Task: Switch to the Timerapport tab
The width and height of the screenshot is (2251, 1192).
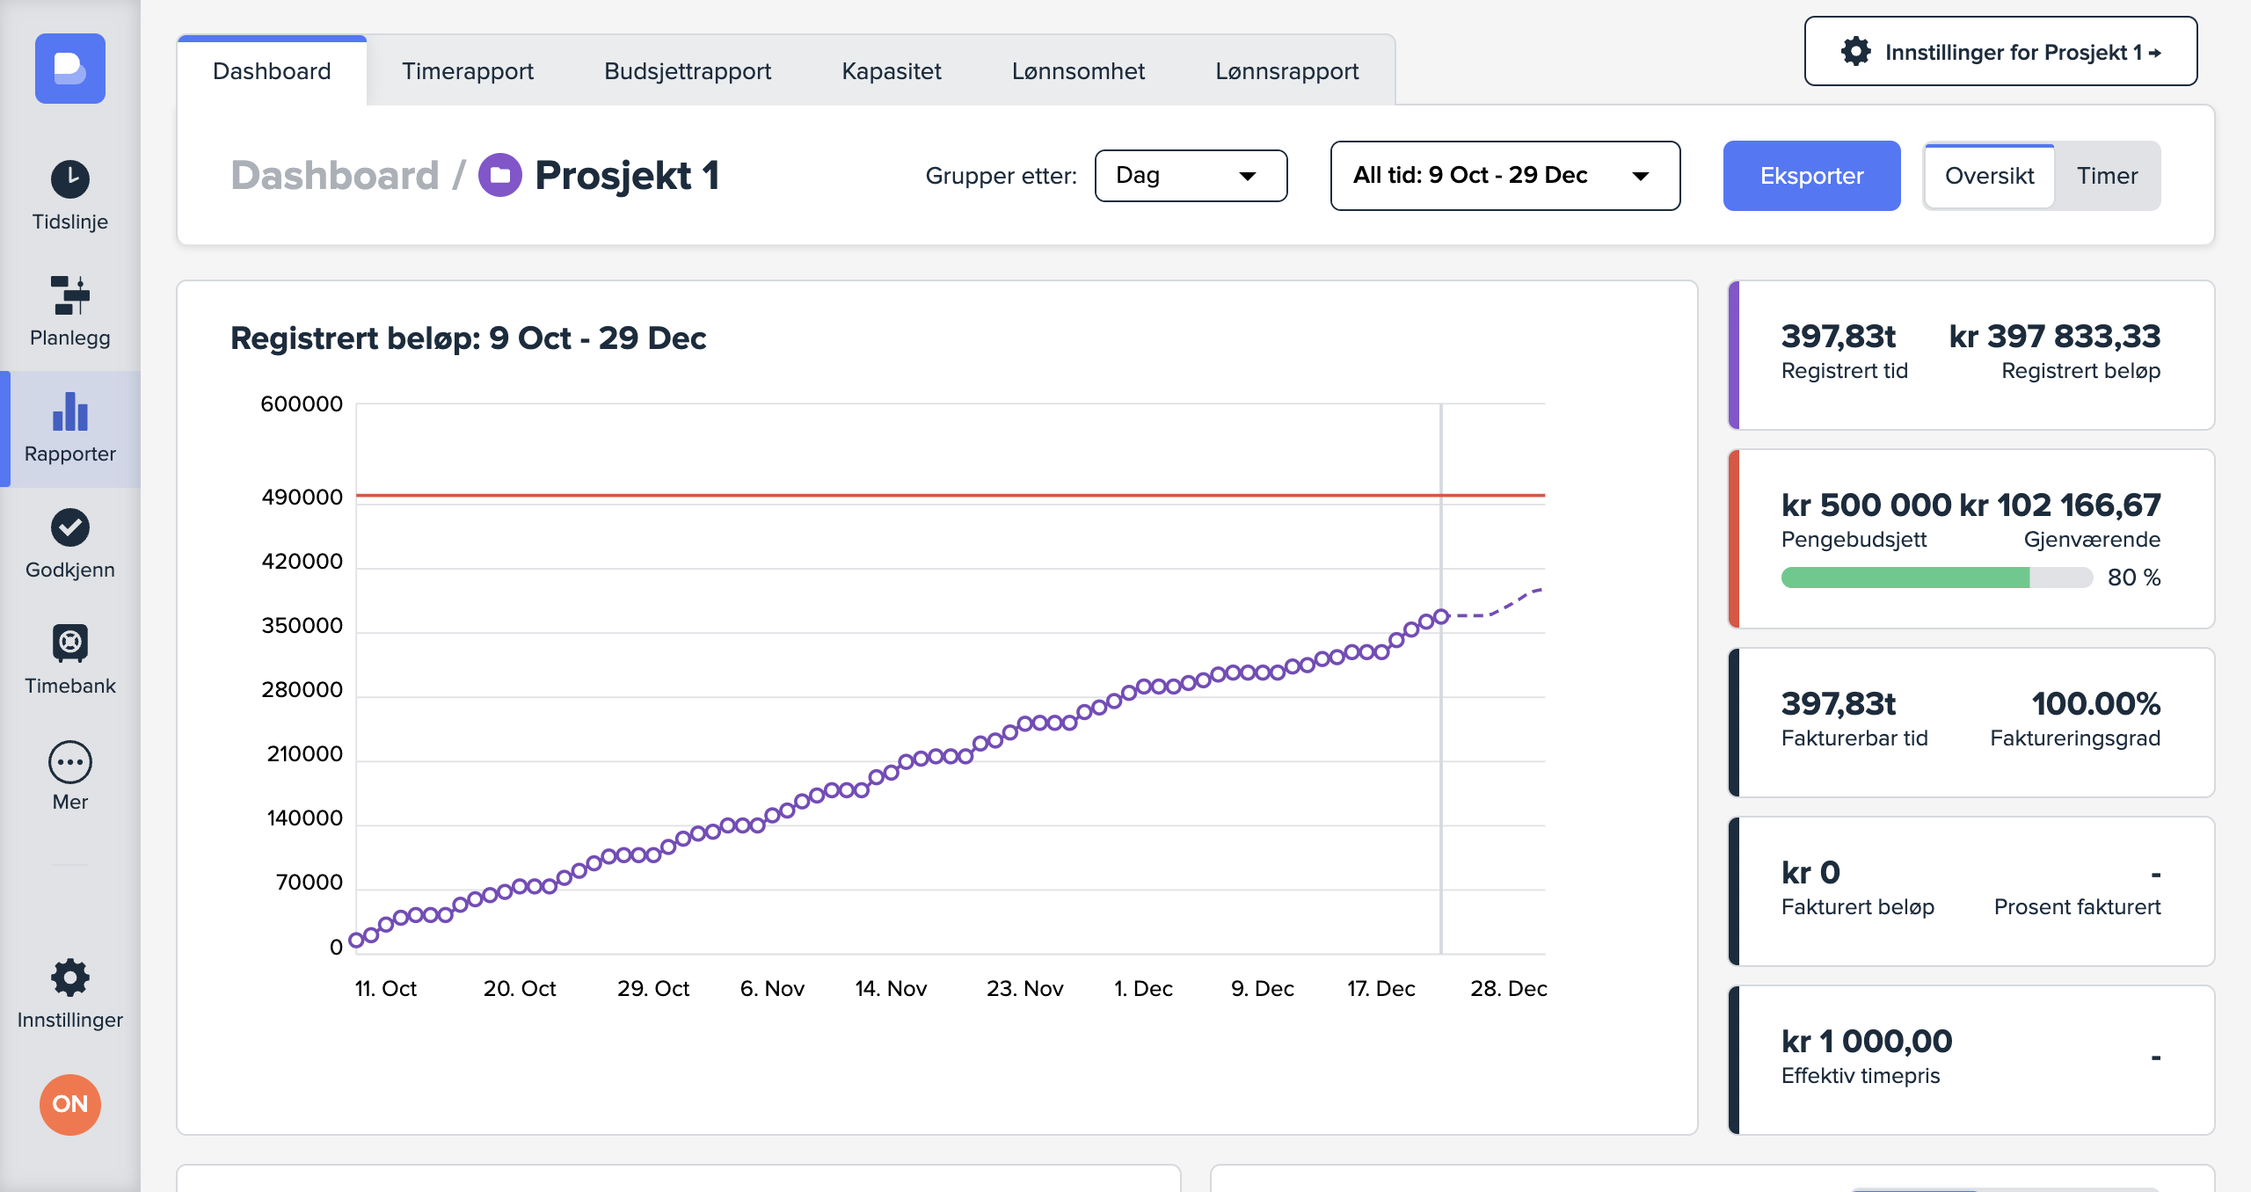Action: click(468, 71)
